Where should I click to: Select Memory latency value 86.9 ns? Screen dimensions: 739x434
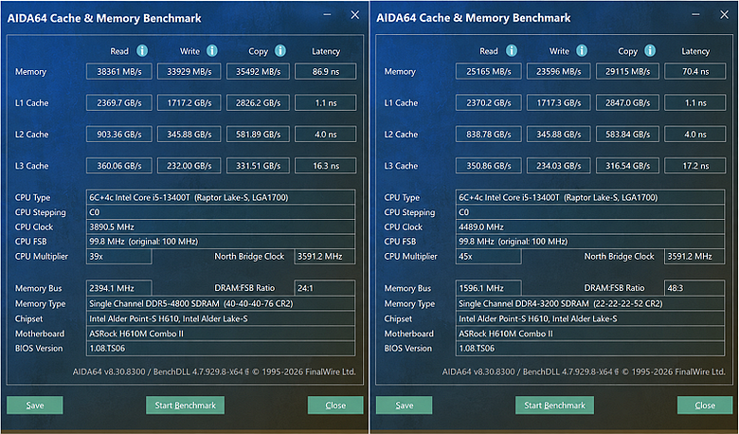(326, 72)
